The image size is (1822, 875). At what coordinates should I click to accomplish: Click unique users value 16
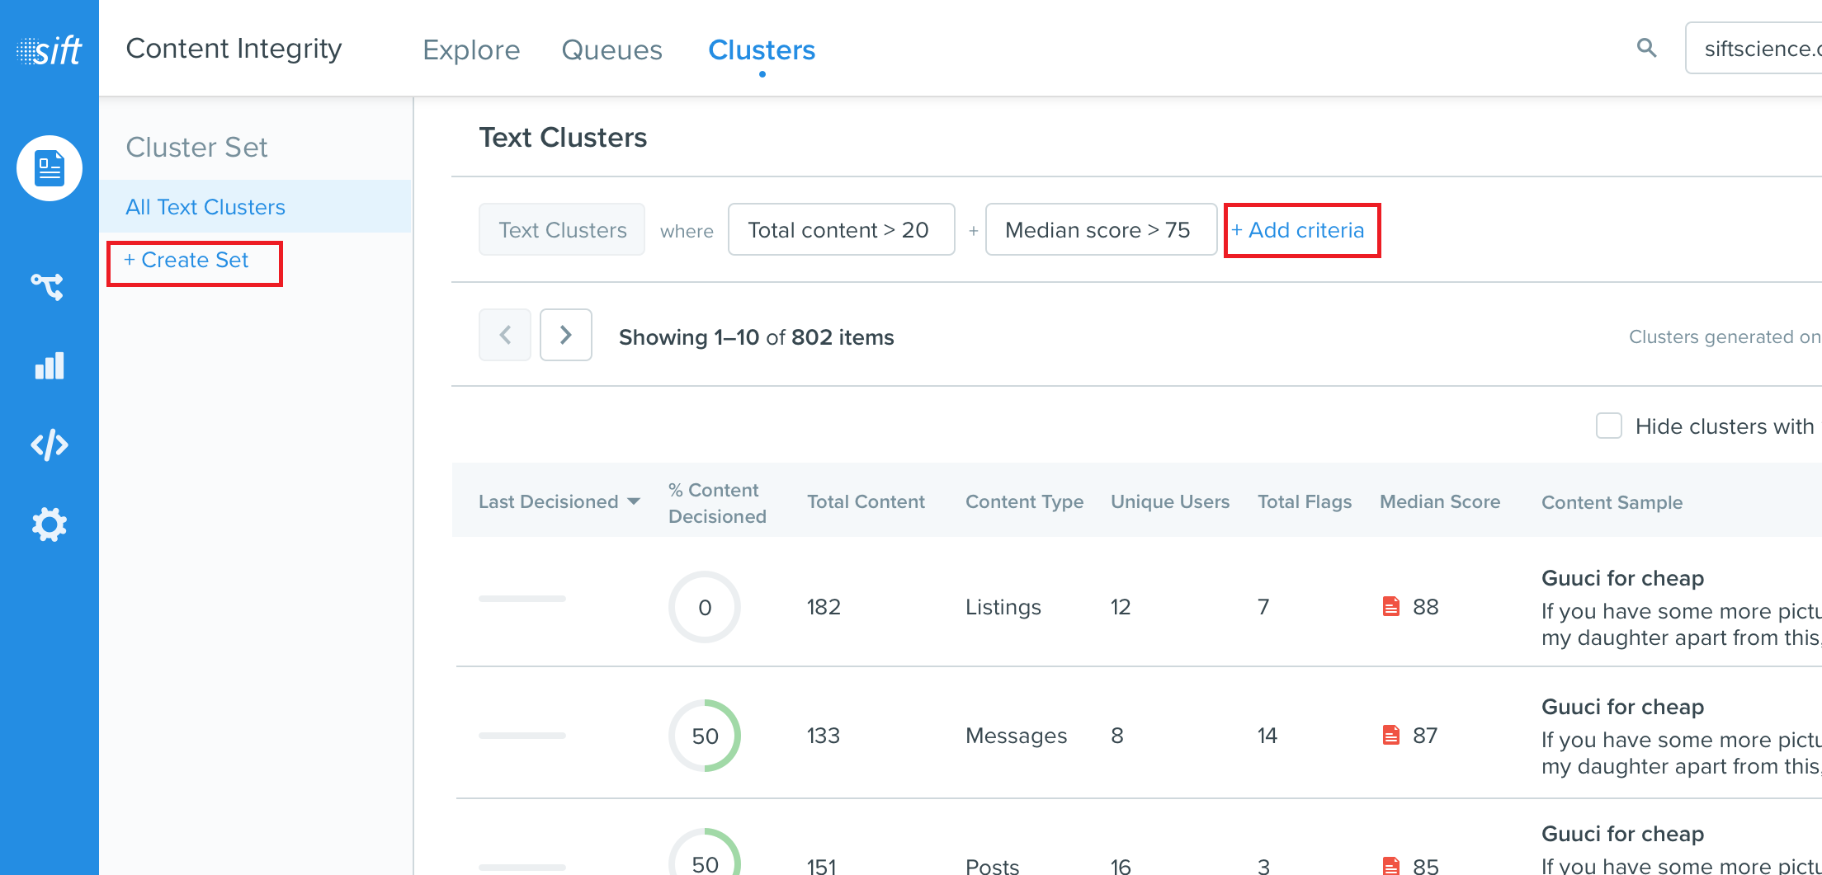tap(1121, 865)
